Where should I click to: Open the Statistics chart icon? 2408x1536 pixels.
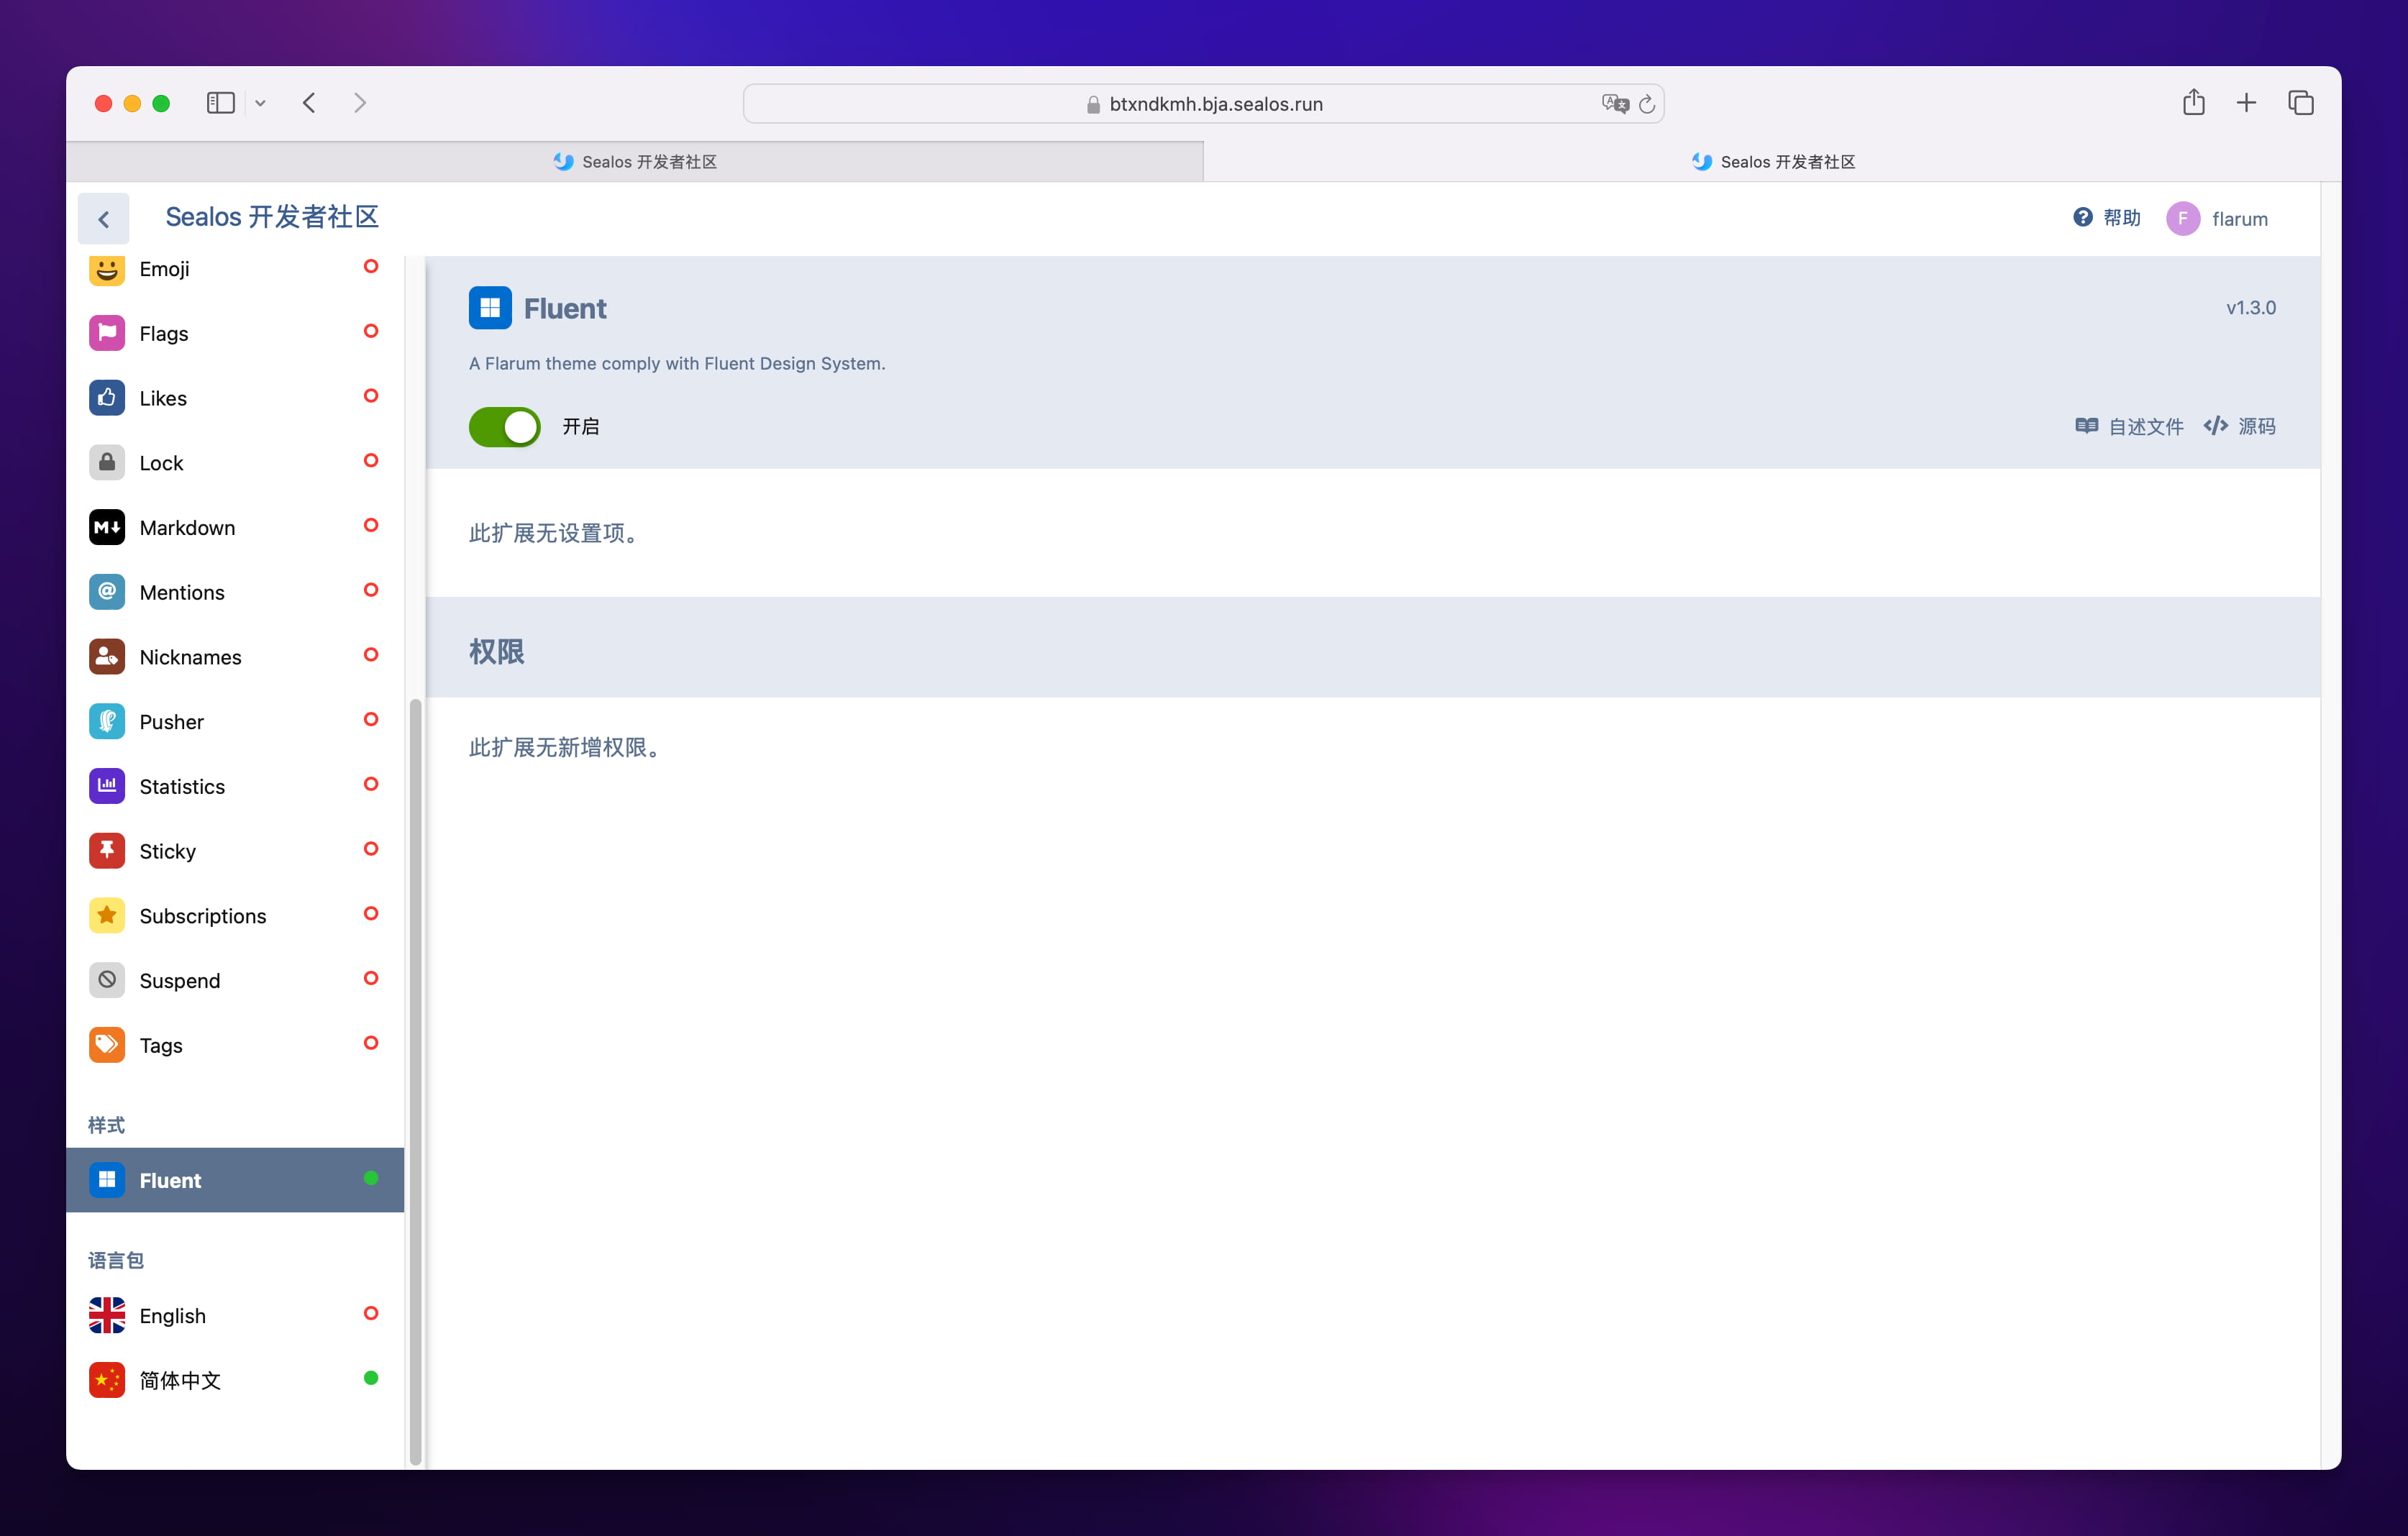click(107, 786)
